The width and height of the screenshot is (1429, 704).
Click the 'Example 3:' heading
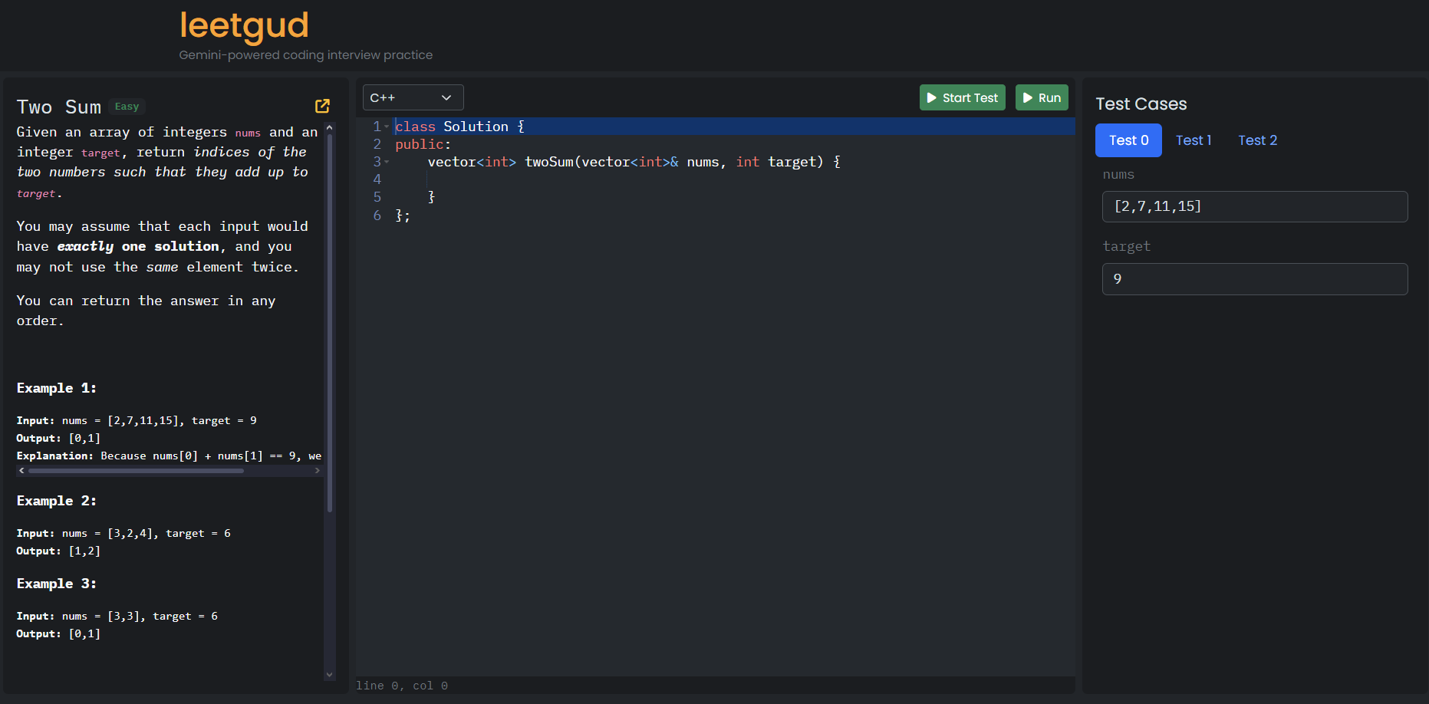[57, 584]
